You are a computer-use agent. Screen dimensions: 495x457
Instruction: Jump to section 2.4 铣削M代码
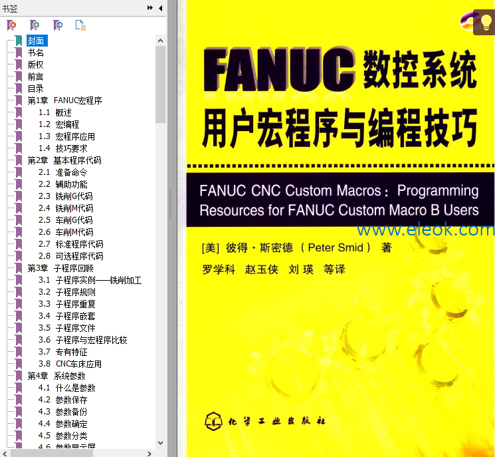pos(66,208)
